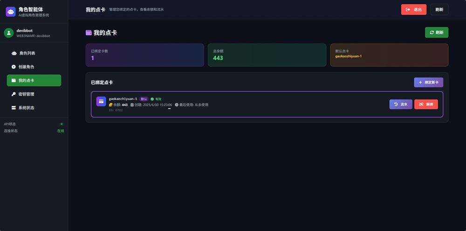Click the green API状态 indicator dot

tap(62, 124)
